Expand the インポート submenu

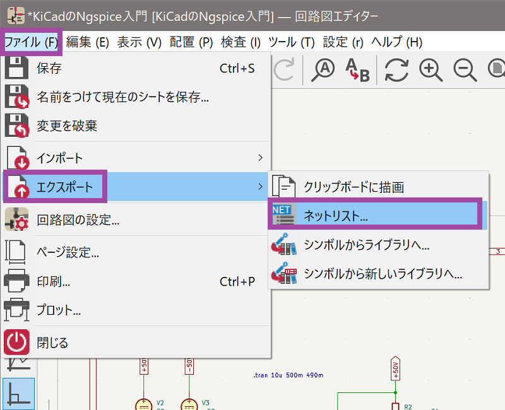click(x=136, y=158)
